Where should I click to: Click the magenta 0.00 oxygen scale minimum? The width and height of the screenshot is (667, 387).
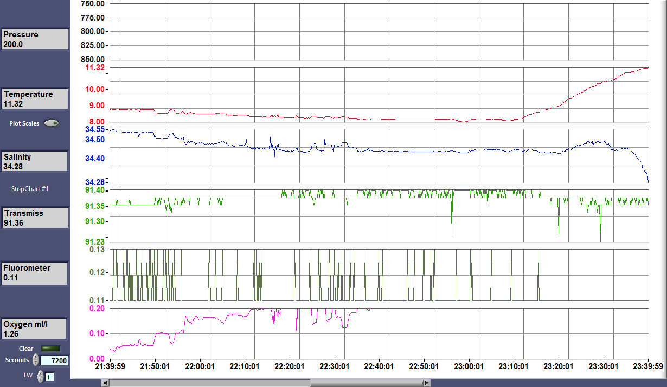pos(98,358)
